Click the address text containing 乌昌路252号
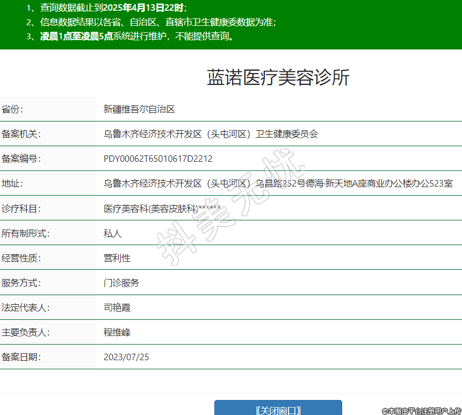This screenshot has height=415, width=462. coord(278,183)
